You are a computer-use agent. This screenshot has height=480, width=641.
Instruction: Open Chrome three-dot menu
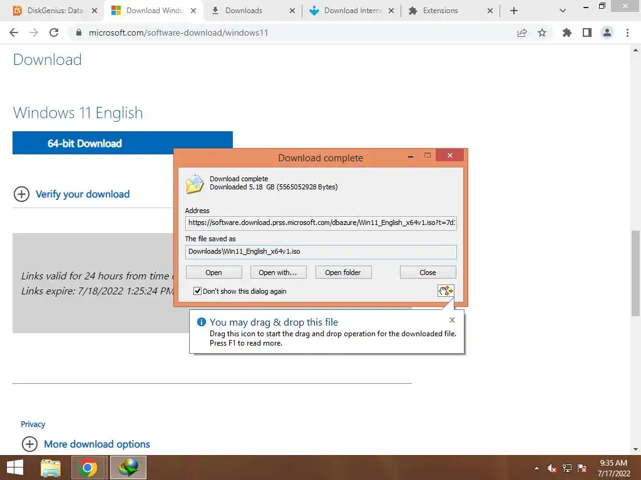(627, 32)
